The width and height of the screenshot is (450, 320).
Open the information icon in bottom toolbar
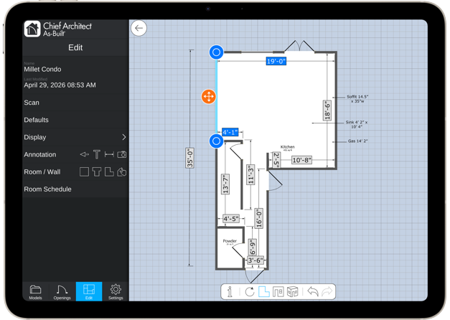pos(230,291)
